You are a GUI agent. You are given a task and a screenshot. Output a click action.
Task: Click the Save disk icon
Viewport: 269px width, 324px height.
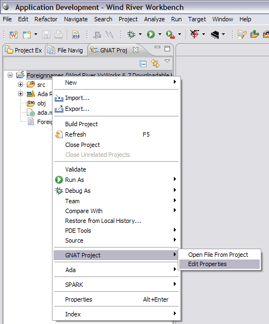coord(46,34)
